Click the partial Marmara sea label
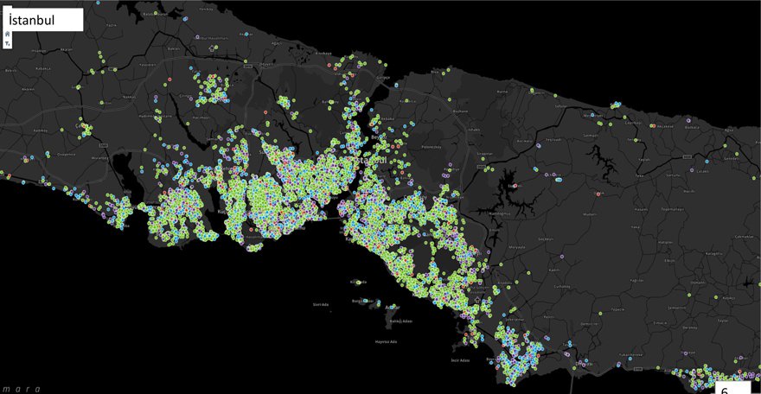Screen dimensions: 761x394 (x=21, y=389)
